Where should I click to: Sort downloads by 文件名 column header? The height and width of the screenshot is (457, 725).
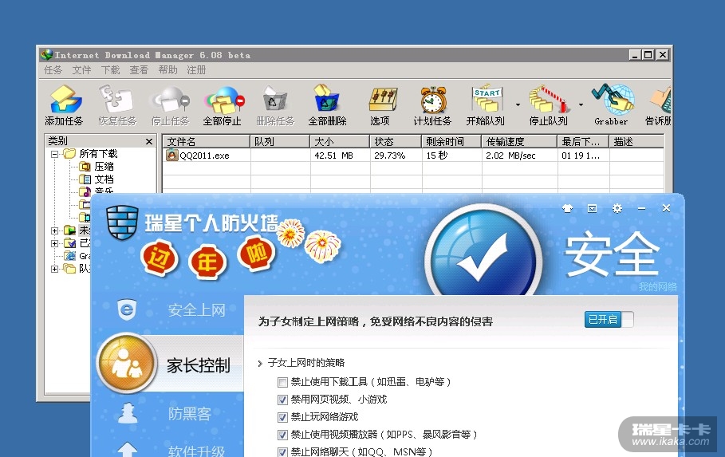(207, 141)
